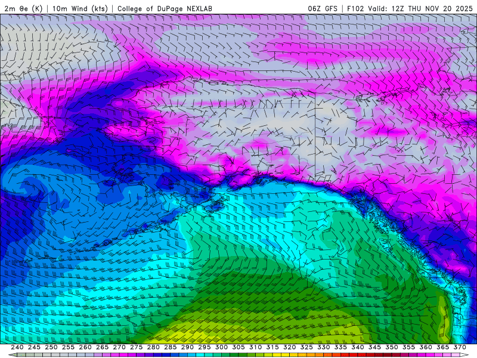Click the 350 color scale label
Image resolution: width=477 pixels, height=358 pixels.
click(x=392, y=347)
